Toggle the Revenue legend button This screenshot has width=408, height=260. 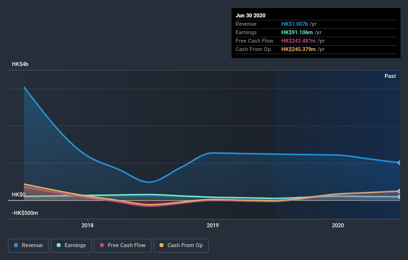(28, 246)
